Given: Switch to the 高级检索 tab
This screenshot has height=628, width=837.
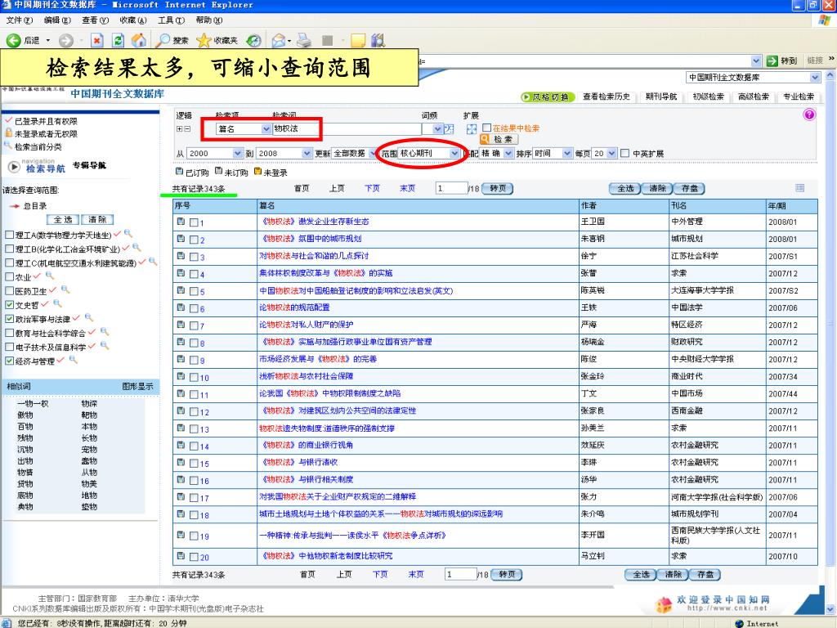Looking at the screenshot, I should pos(753,96).
